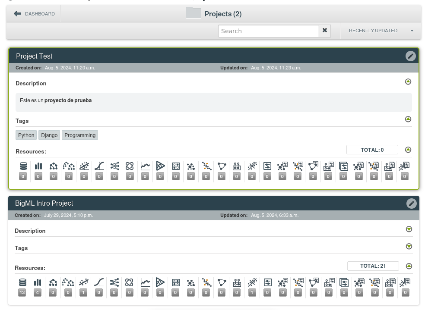This screenshot has height=310, width=425.
Task: Open sources icon in Project Test resources
Action: [x=23, y=166]
